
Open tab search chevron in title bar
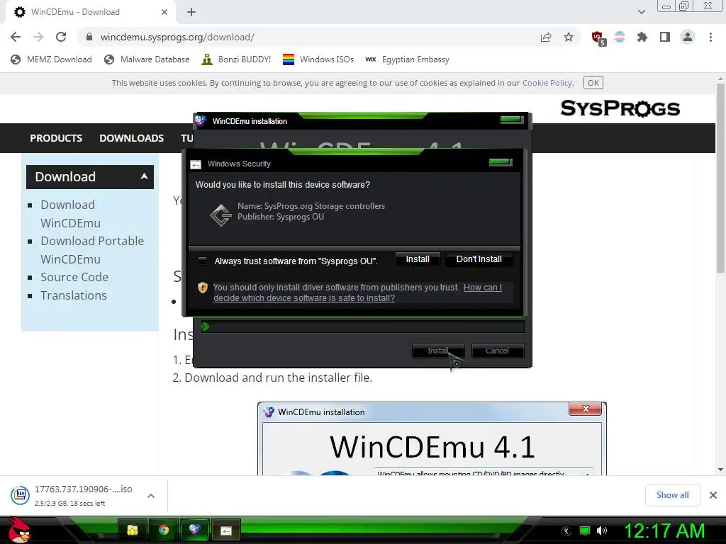point(641,12)
